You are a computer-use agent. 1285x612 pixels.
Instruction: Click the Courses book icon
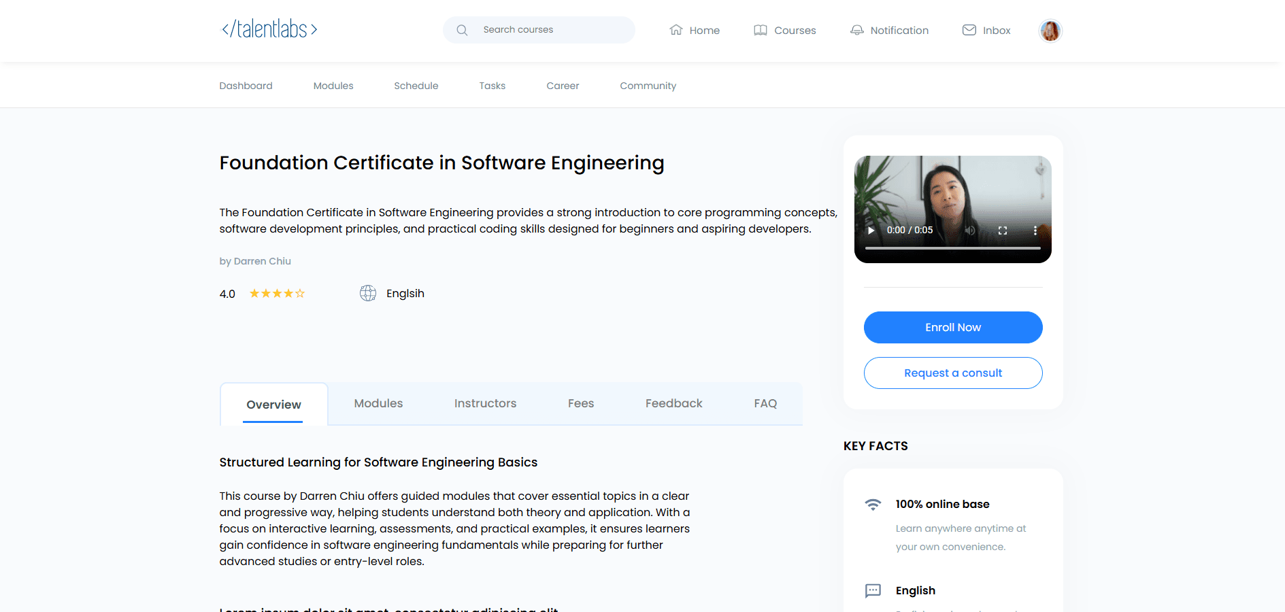point(761,30)
